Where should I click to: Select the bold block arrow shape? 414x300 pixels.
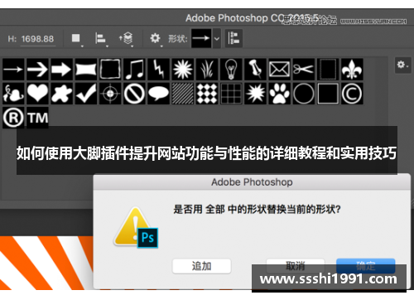pos(62,70)
